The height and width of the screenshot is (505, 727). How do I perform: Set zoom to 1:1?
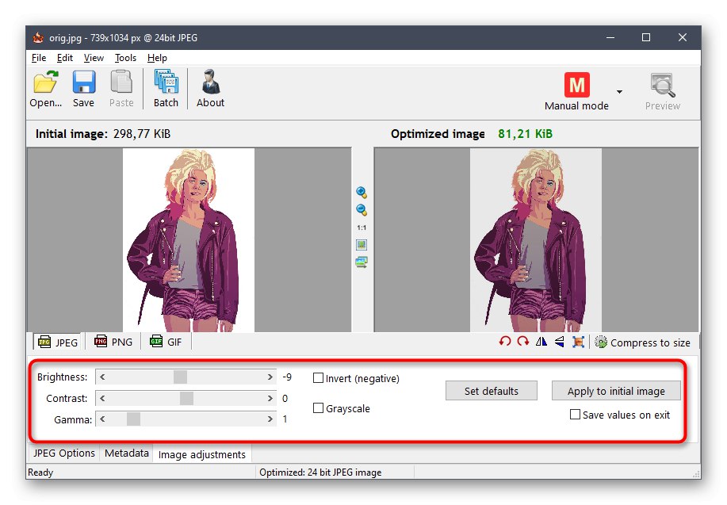point(362,228)
